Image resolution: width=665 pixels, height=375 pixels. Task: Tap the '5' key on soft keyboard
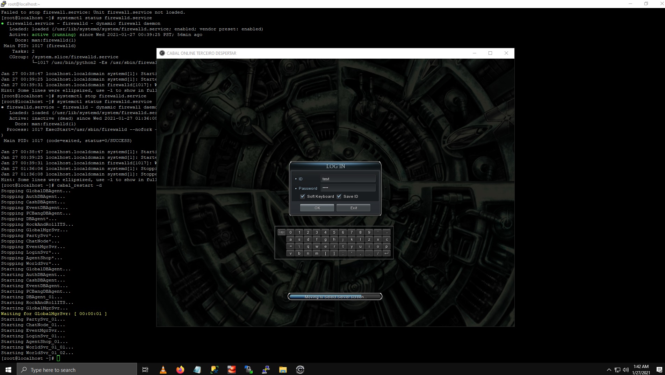coord(334,232)
